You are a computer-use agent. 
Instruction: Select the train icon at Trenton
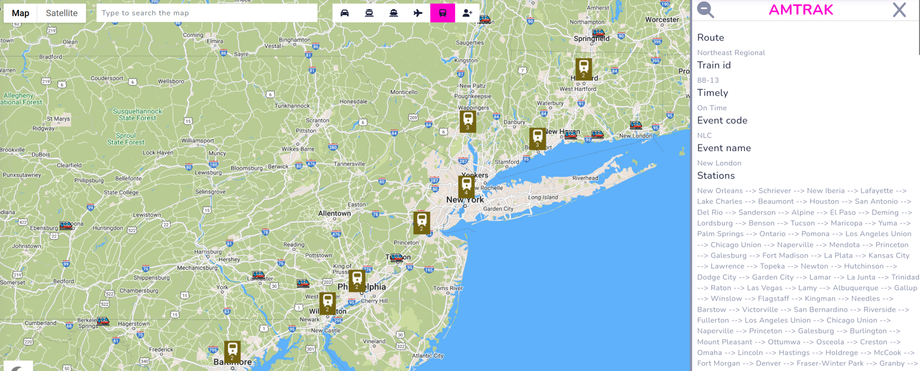click(397, 258)
